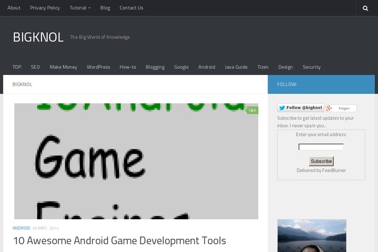Image resolution: width=378 pixels, height=252 pixels.
Task: Click the Twitter Follow @bigknol button
Action: (x=301, y=108)
